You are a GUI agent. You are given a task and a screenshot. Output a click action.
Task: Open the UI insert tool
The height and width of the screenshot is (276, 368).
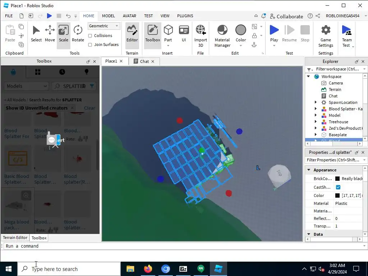(184, 33)
